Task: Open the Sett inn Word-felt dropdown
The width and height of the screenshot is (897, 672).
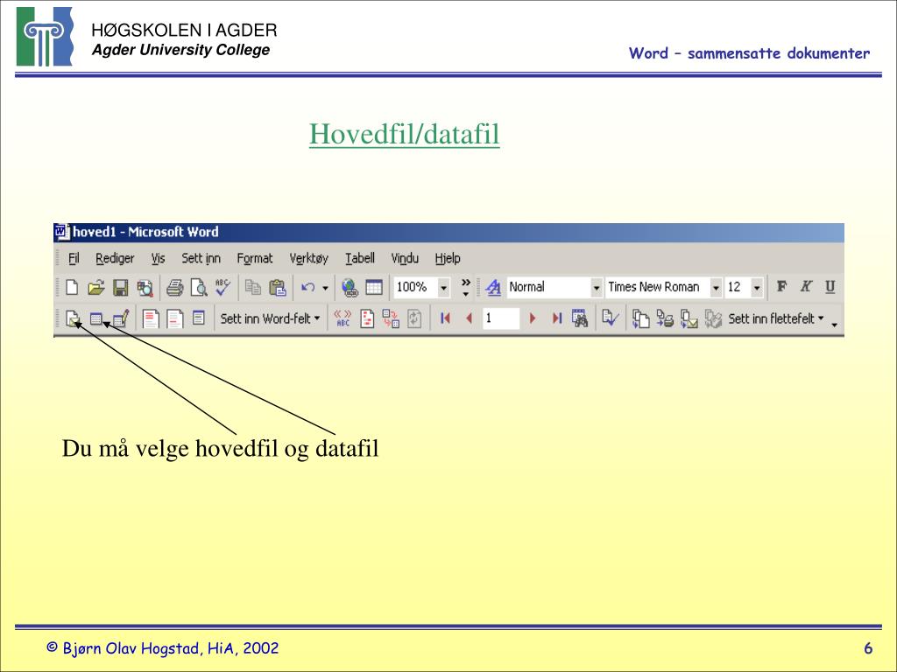Action: tap(270, 318)
